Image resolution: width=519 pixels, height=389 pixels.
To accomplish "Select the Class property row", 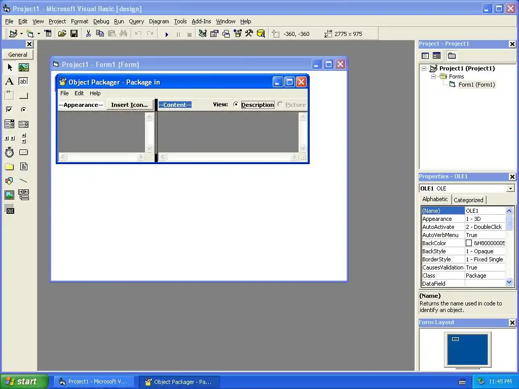I will (463, 276).
